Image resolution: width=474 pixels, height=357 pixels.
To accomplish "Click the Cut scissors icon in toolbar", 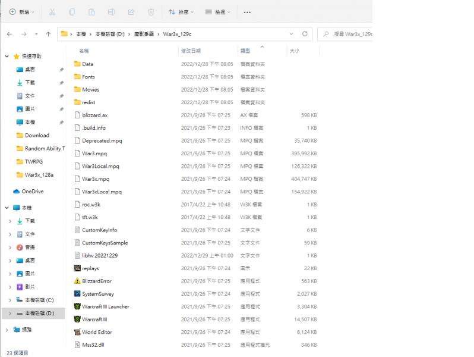I will pos(52,12).
